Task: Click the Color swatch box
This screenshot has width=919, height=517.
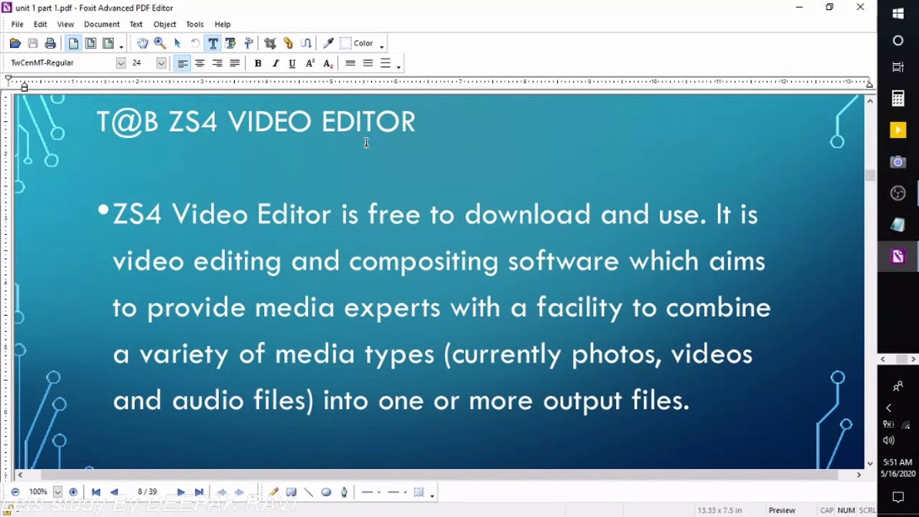Action: click(x=345, y=44)
